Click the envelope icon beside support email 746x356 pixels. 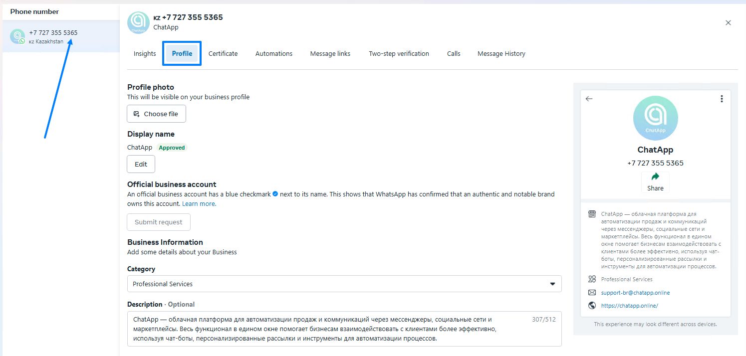pyautogui.click(x=592, y=293)
